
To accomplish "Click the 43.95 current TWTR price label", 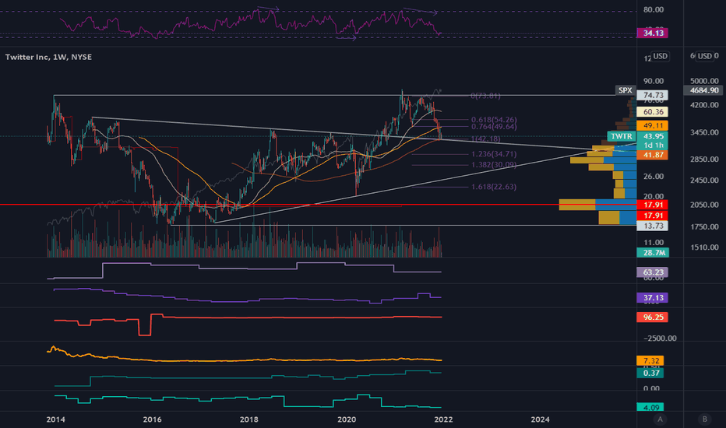I will click(x=652, y=136).
